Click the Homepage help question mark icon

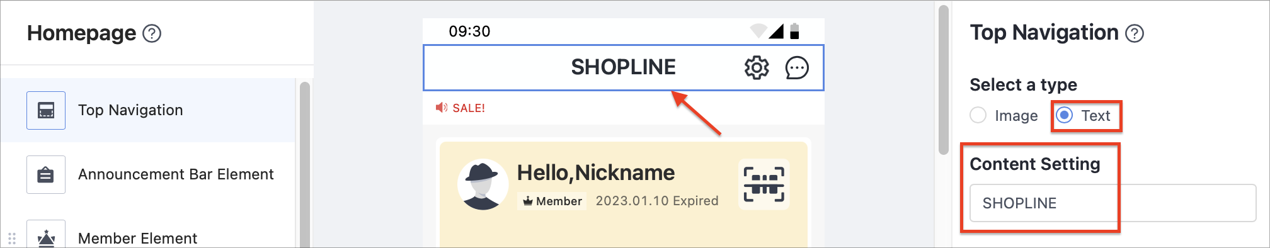[x=152, y=33]
